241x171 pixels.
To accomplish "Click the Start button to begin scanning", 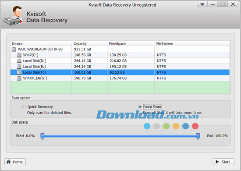I will (223, 162).
